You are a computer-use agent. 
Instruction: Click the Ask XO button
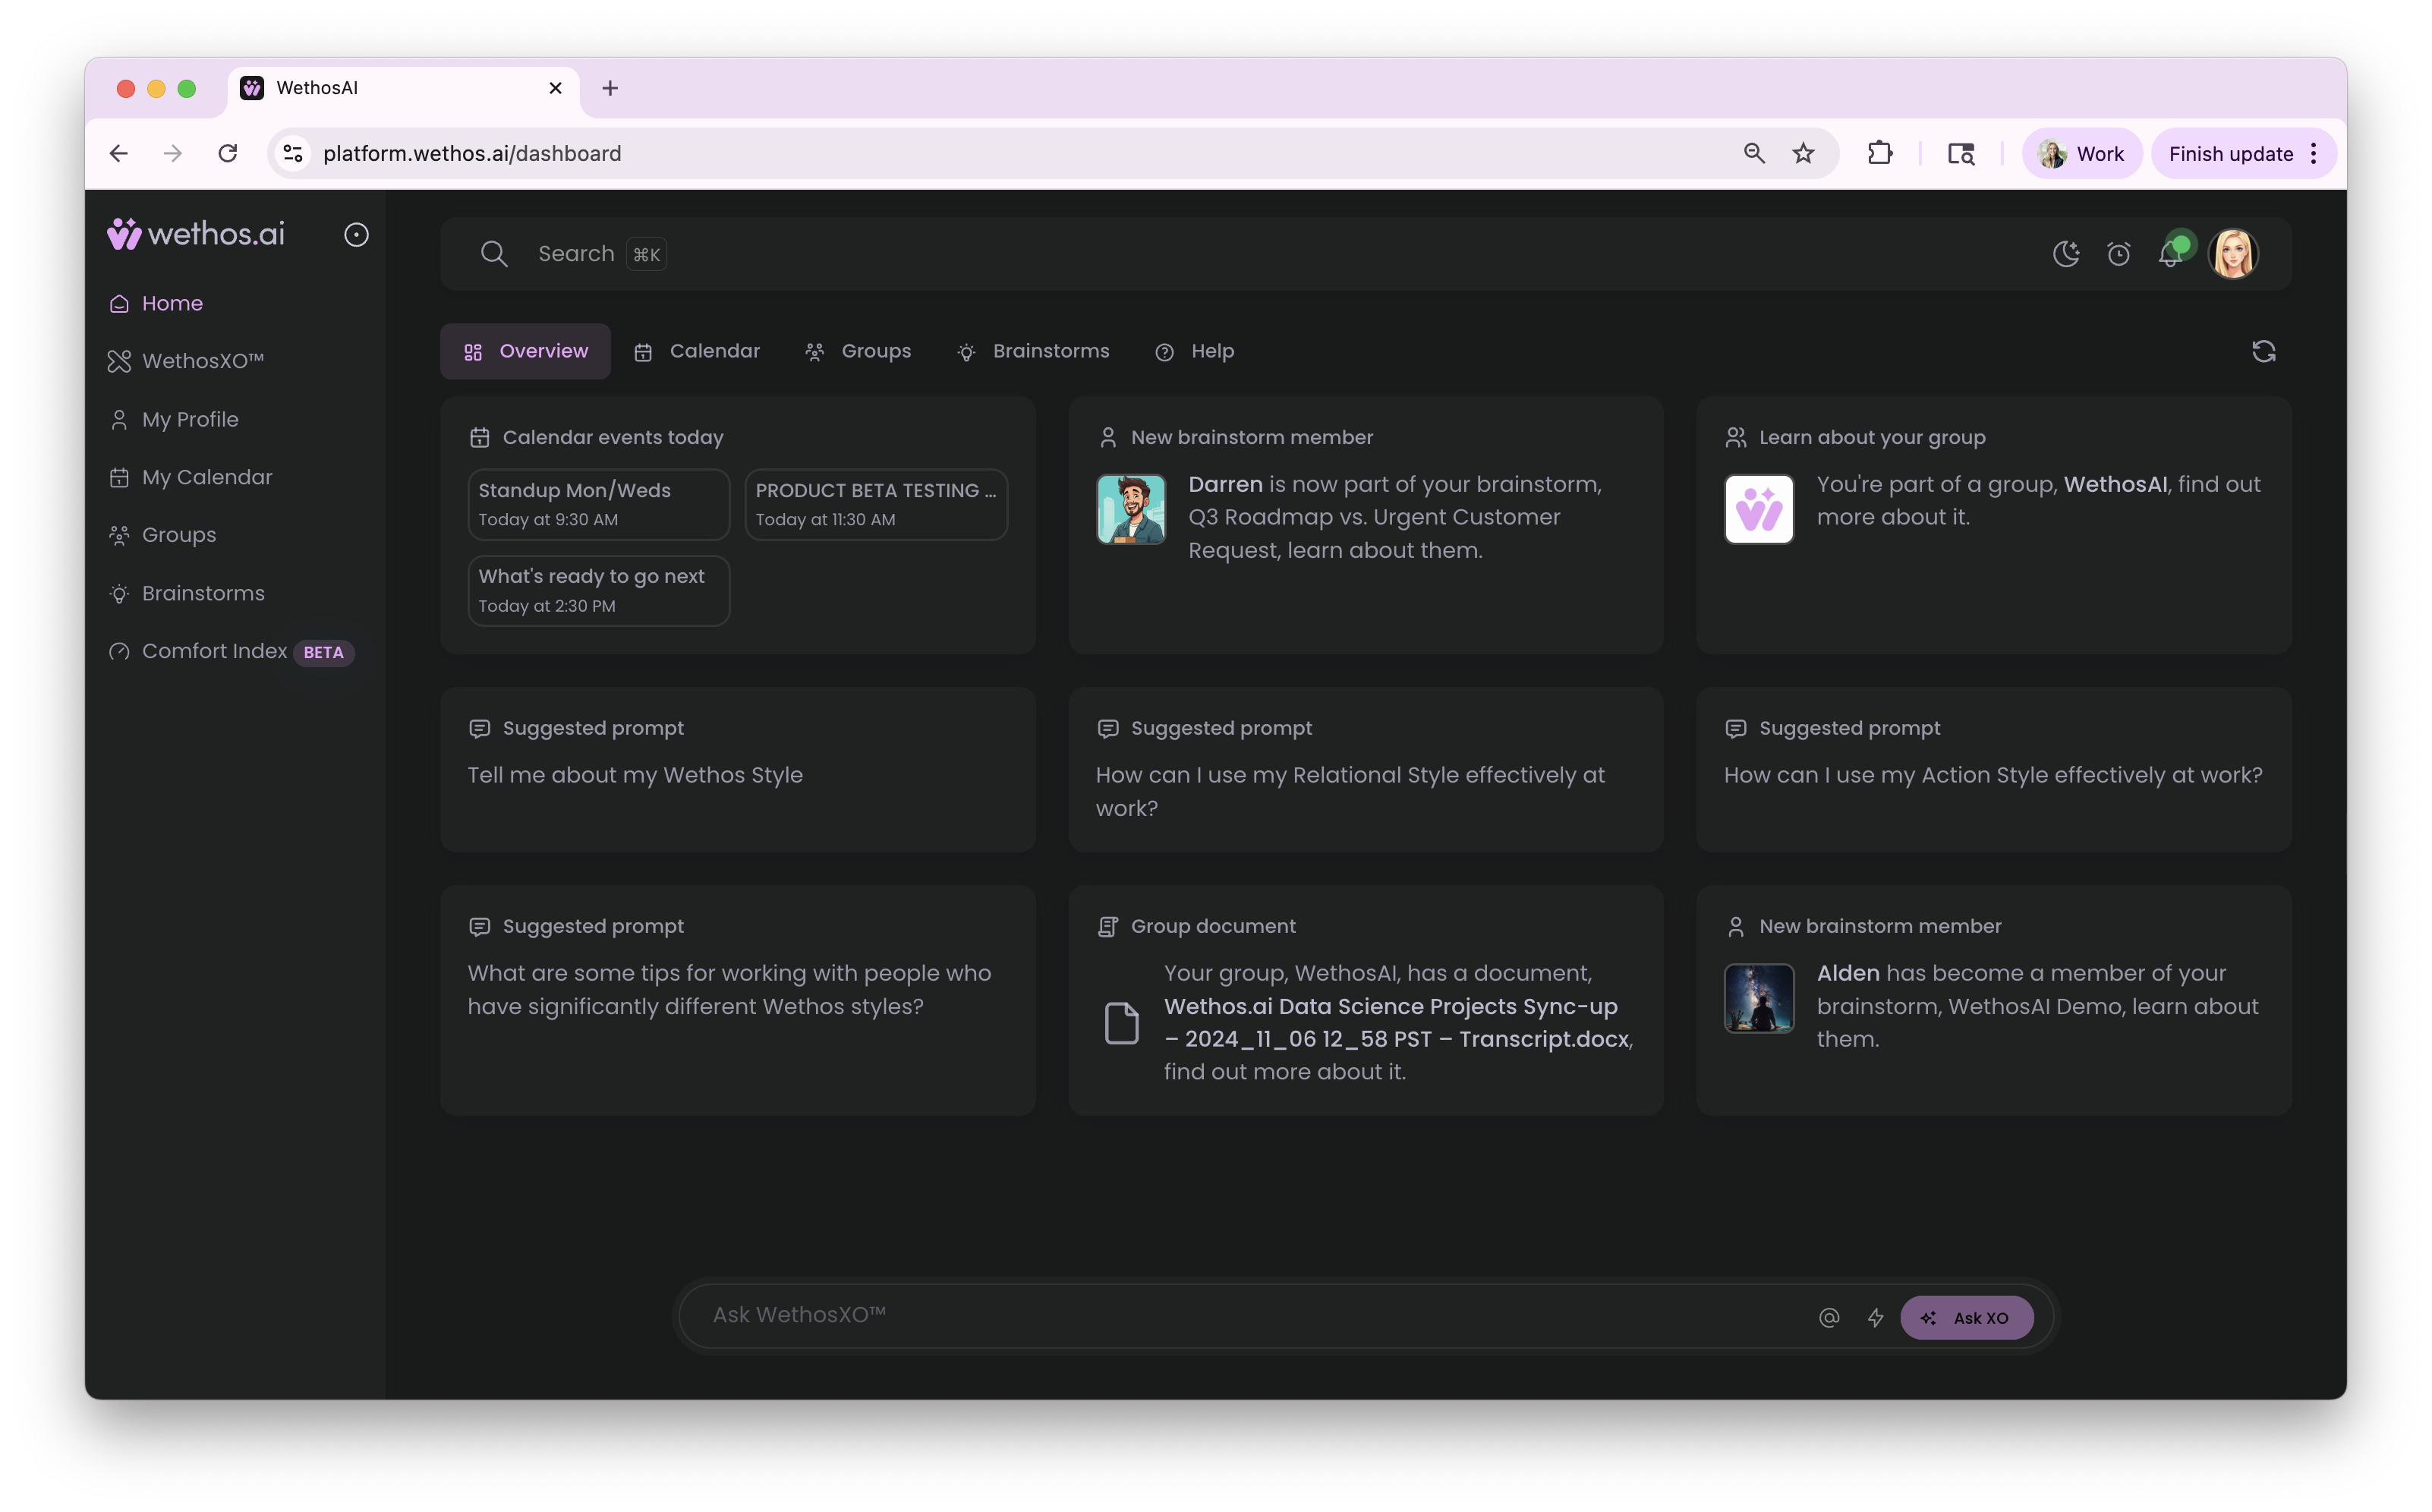(1966, 1317)
